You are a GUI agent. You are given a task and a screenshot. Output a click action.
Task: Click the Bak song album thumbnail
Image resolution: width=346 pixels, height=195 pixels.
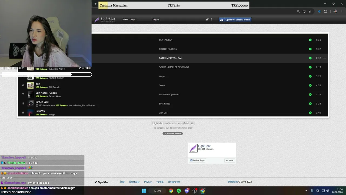[x=31, y=85]
